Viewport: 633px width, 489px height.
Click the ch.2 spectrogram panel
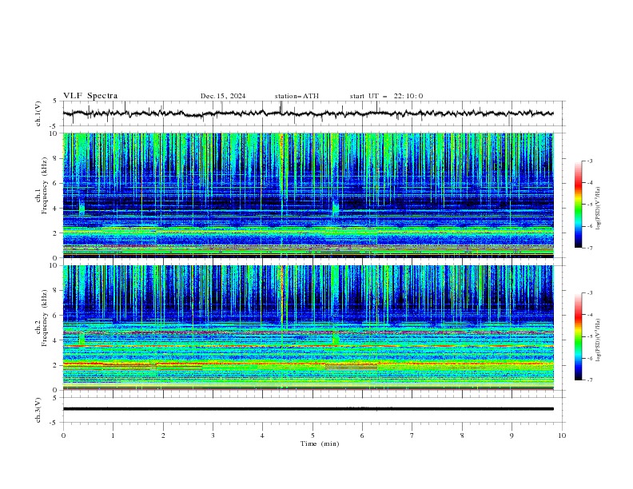pyautogui.click(x=309, y=328)
